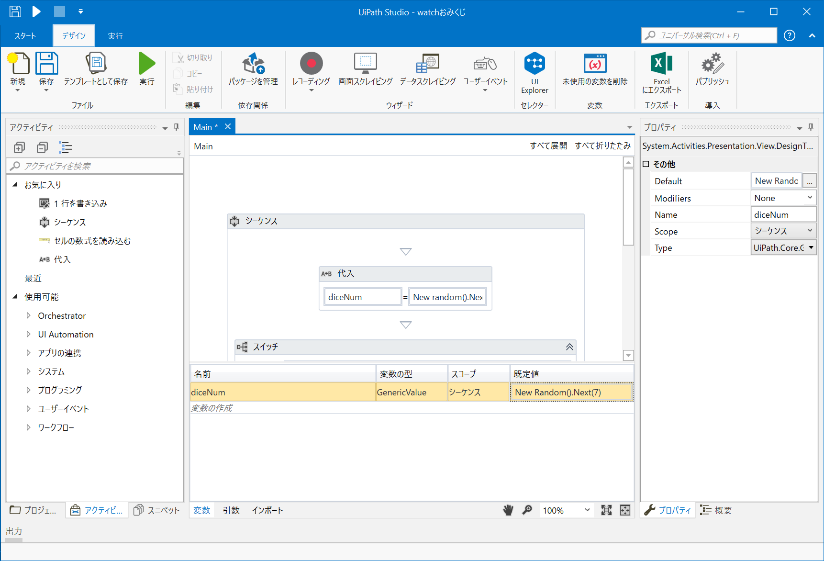This screenshot has width=824, height=561.
Task: Click the fit to screen icon
Action: [x=606, y=510]
